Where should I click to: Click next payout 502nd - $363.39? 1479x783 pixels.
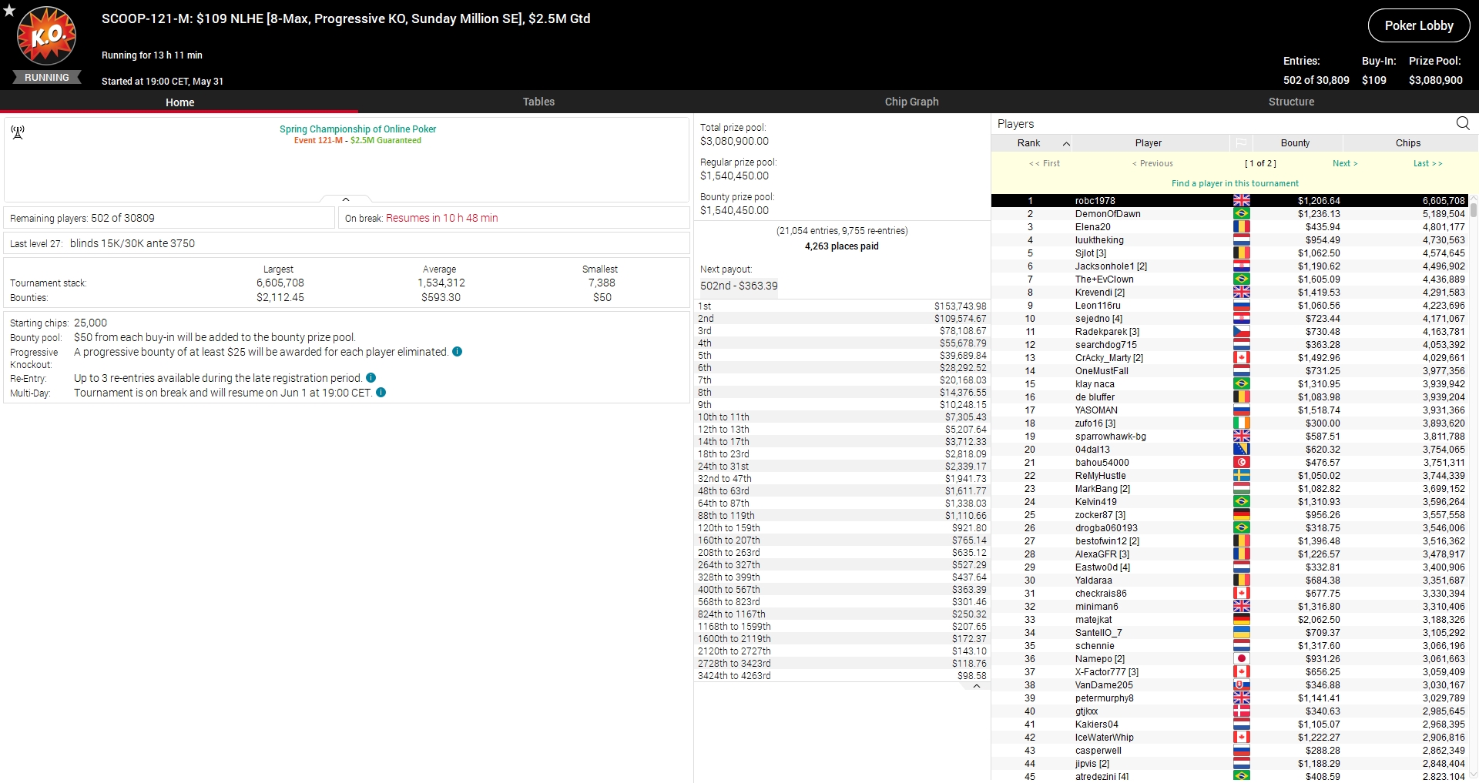(739, 286)
